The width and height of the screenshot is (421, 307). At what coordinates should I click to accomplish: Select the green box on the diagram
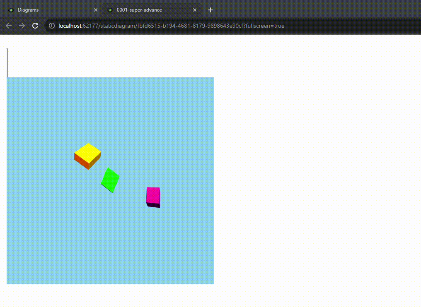point(110,179)
